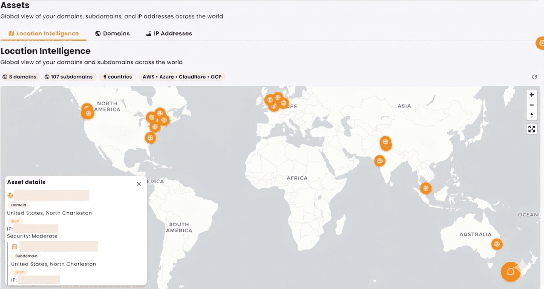Click the globe icon in Asset details panel
Viewport: 544px width, 289px height.
click(x=10, y=196)
